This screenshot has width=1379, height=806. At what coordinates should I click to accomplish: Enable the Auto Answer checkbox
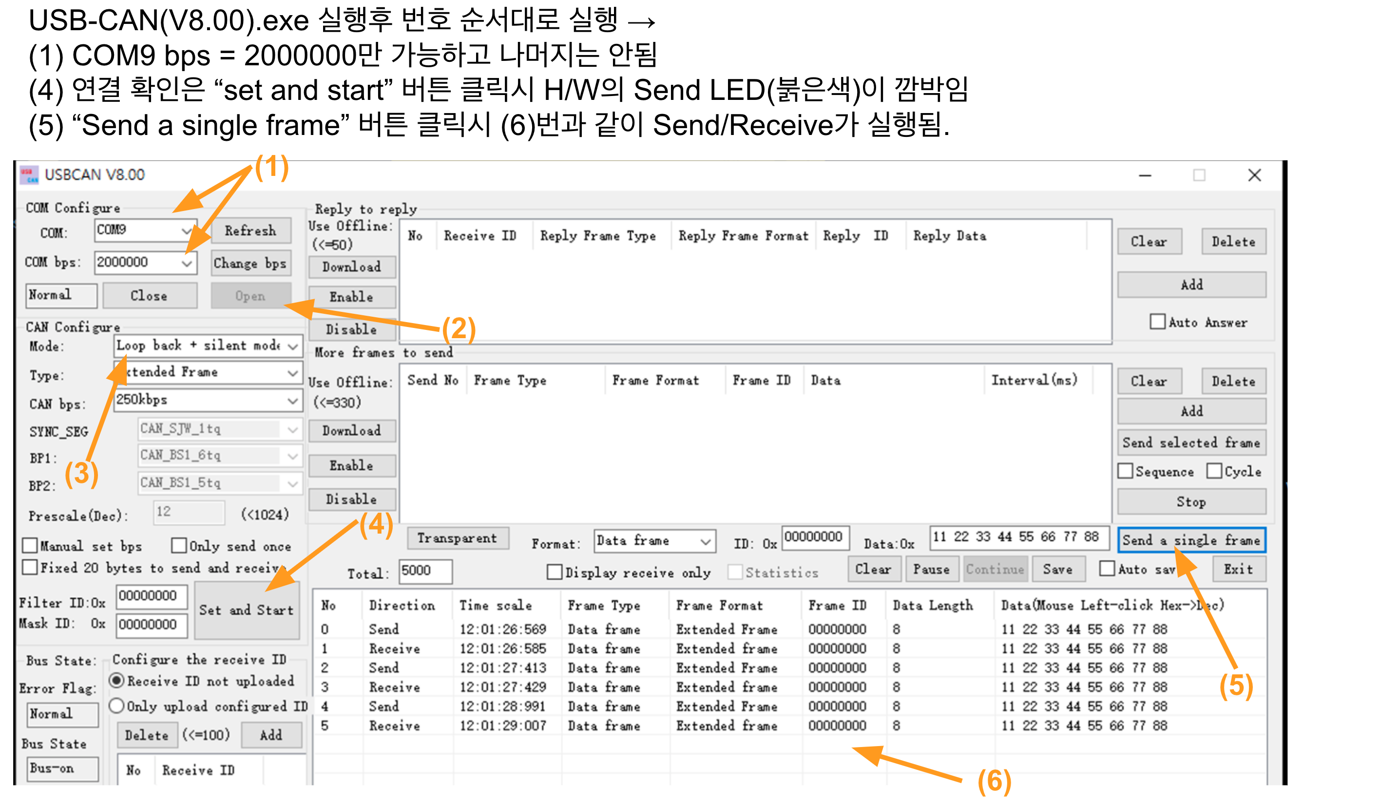tap(1157, 322)
